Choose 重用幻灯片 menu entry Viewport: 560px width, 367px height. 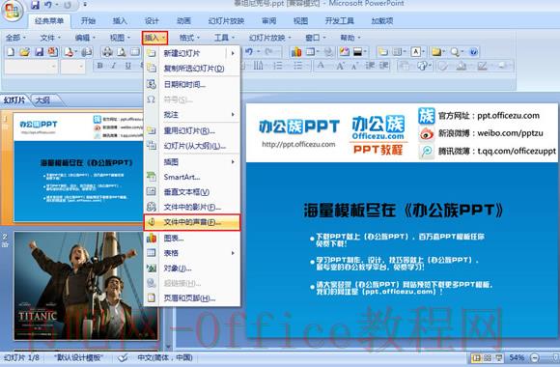192,130
